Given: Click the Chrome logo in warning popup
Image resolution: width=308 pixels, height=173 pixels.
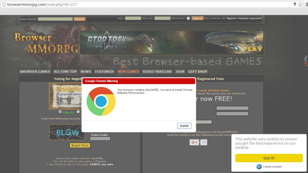Looking at the screenshot, I should (101, 101).
